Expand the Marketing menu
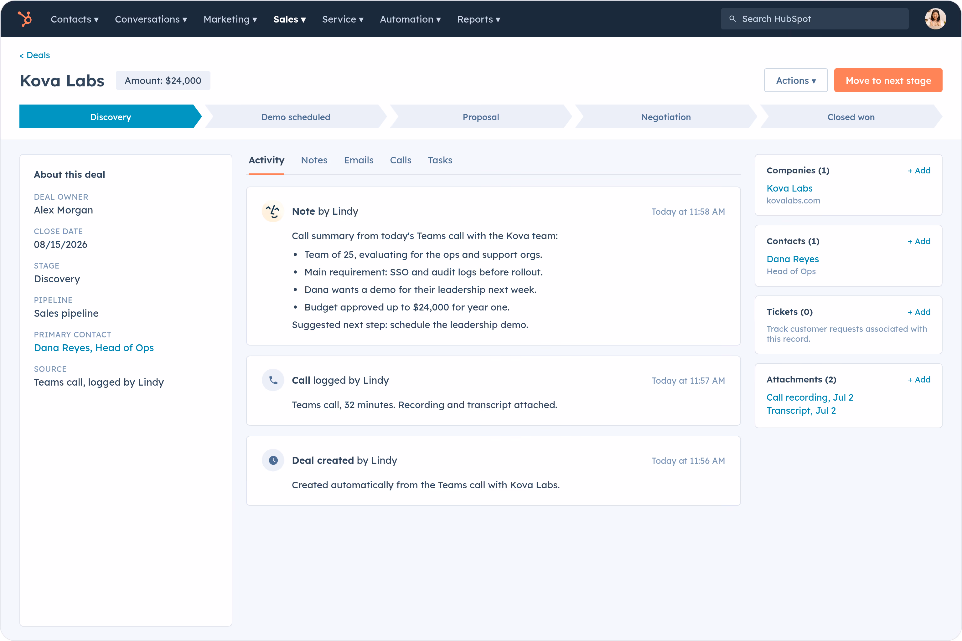The height and width of the screenshot is (641, 962). coord(230,19)
